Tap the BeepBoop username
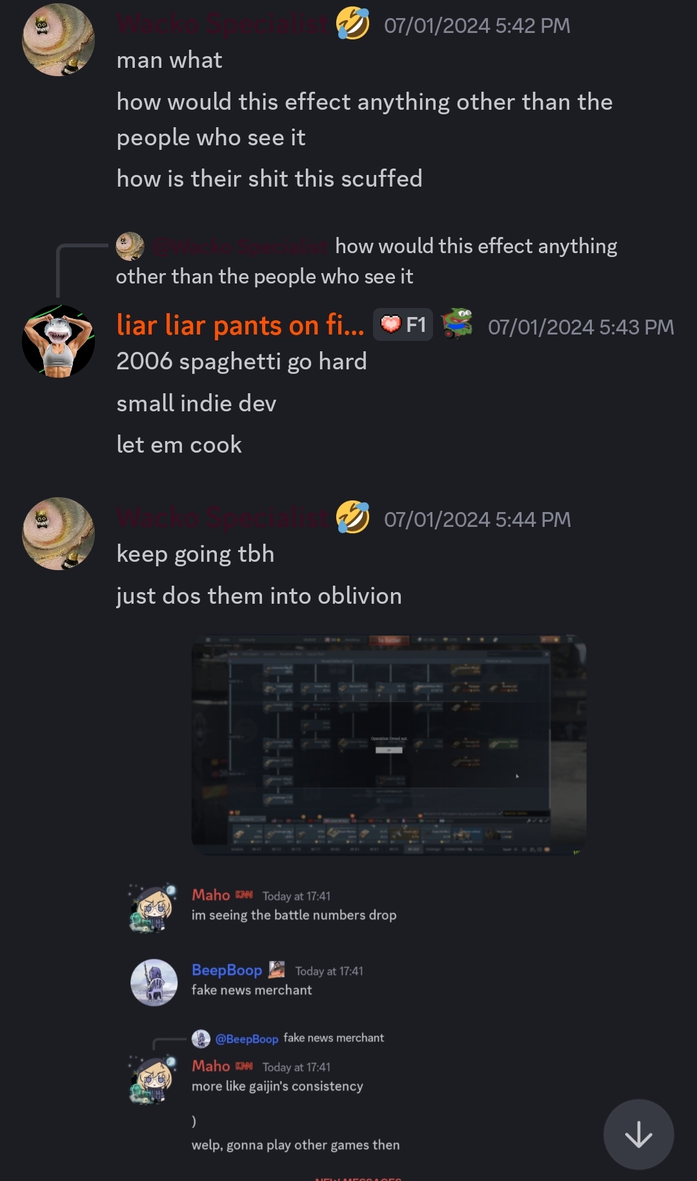 point(227,970)
